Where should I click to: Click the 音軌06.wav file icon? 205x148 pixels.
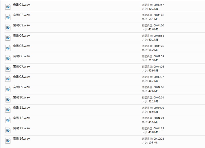point(8,58)
